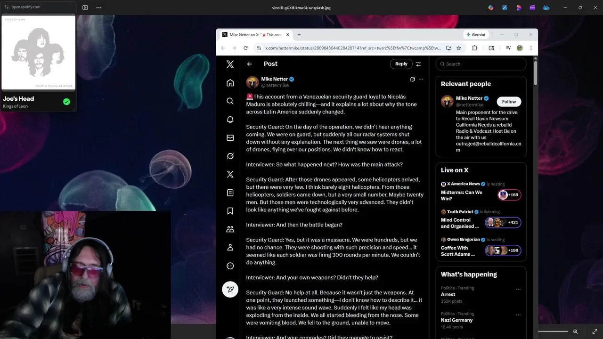Click site information icon in address bar

point(259,48)
